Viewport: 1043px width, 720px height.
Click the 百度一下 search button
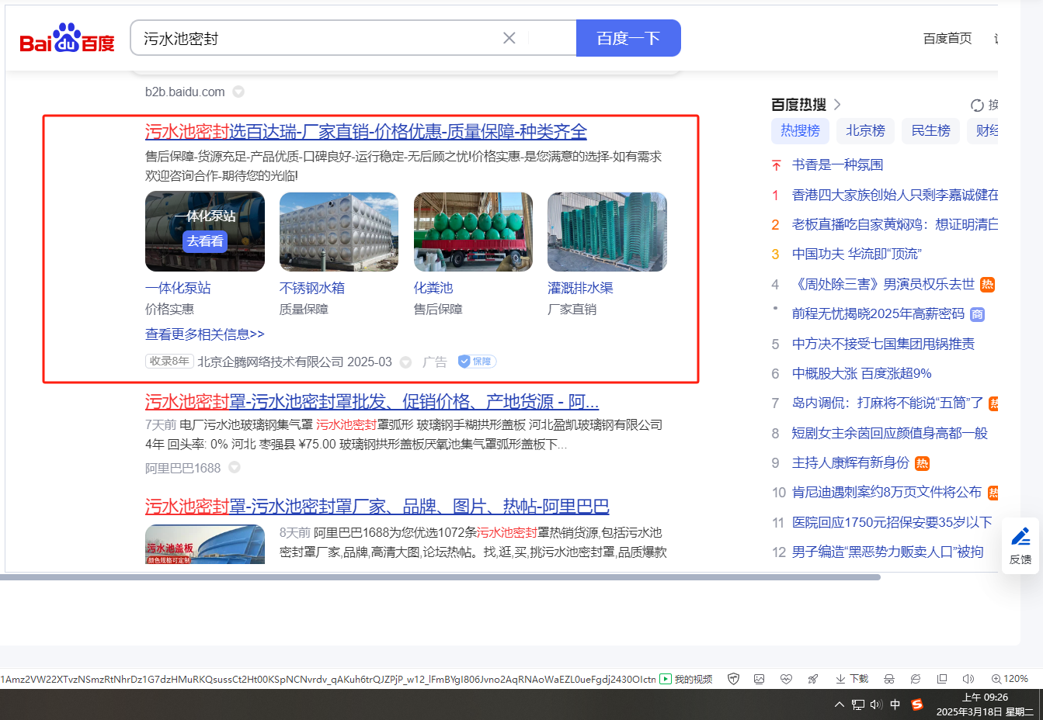coord(628,38)
